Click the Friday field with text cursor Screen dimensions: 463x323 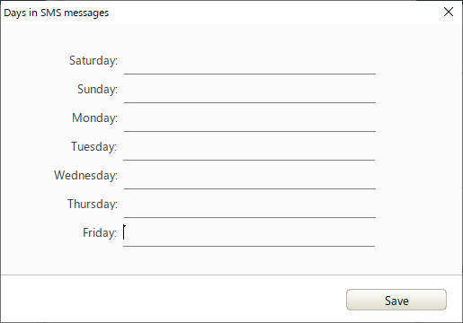tap(249, 233)
